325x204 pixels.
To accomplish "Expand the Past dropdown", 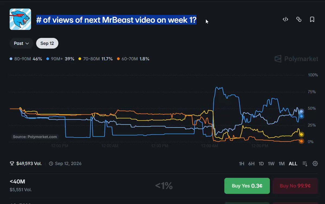I will (x=22, y=43).
